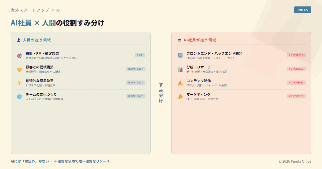Screen dimensions: 322x169
Task: Click subtitle Claude Codeで実装・テスト・デプロイ
Action: [x=210, y=58]
